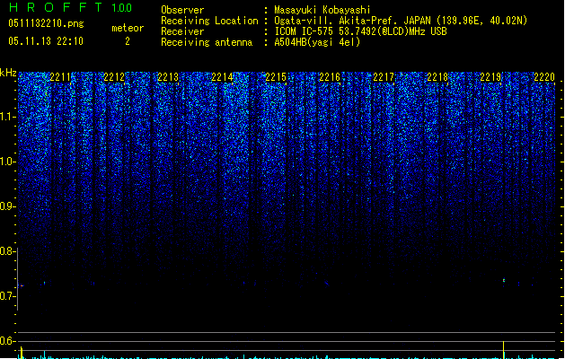The height and width of the screenshot is (359, 565).
Task: Click the date stamp 05.11.13 22:10
Action: point(46,41)
